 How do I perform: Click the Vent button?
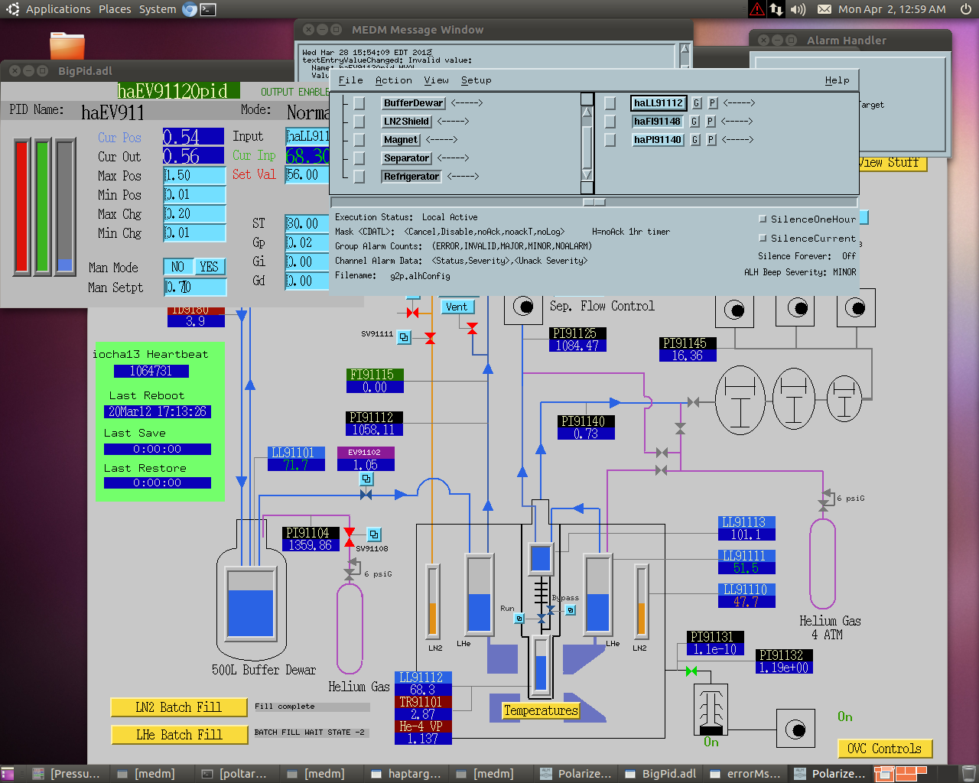[x=457, y=307]
